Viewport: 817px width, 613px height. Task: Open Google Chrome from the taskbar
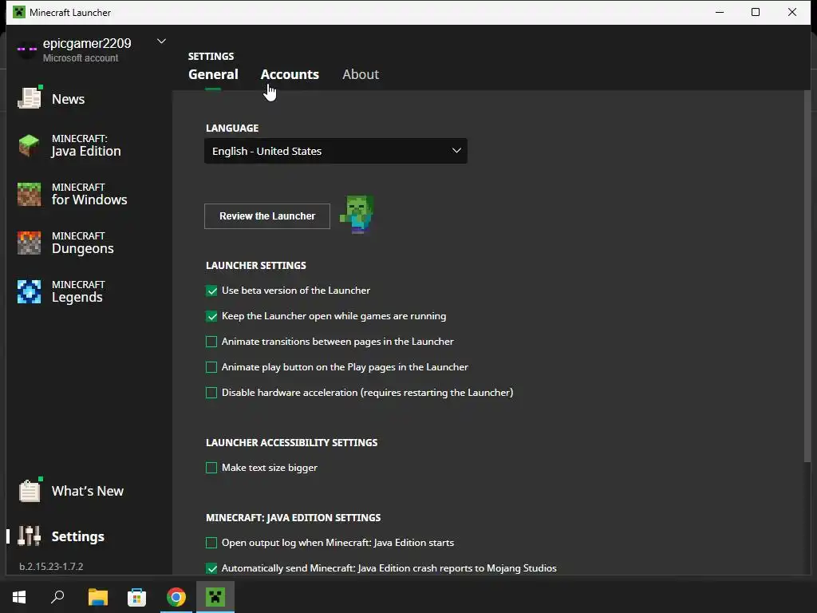[x=176, y=597]
